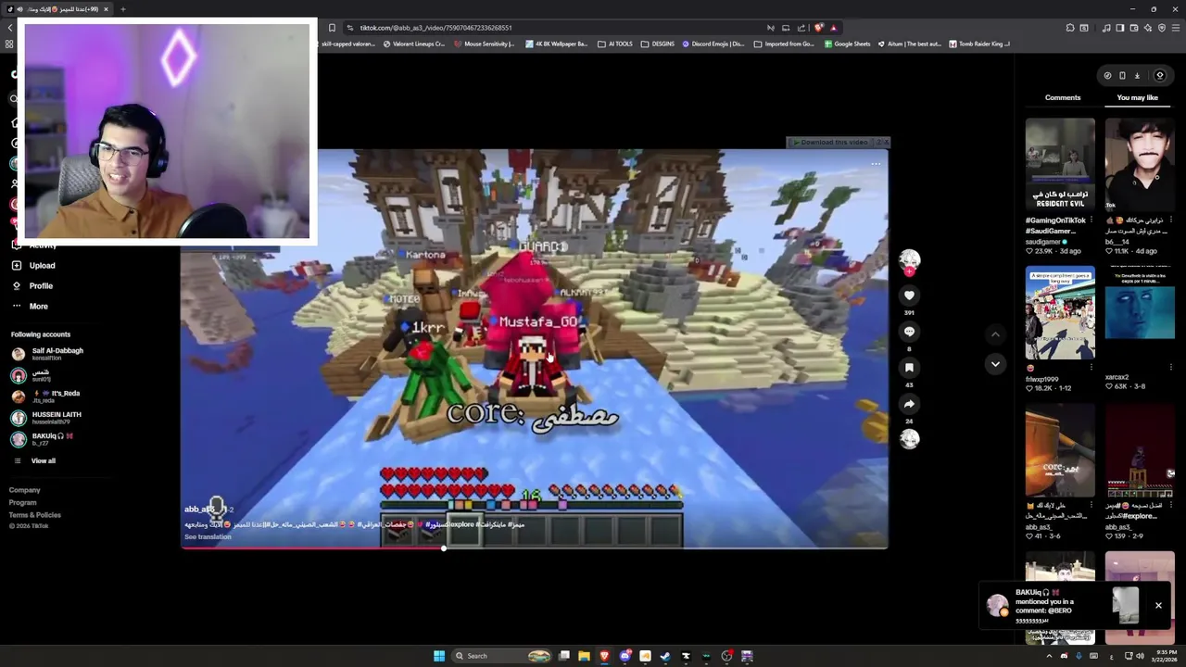Viewport: 1186px width, 667px height.
Task: Open the creator avatar above the like button
Action: click(x=909, y=259)
